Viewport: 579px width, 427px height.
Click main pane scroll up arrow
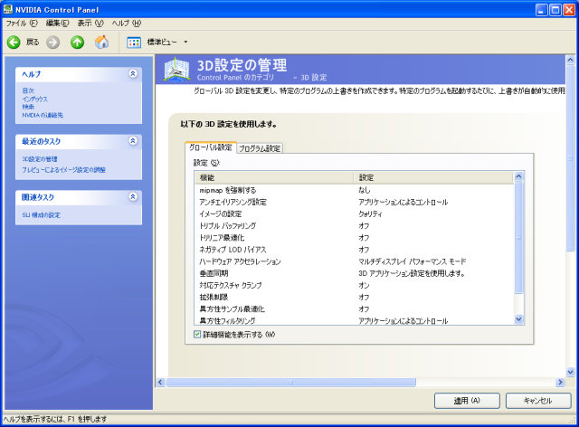click(570, 60)
